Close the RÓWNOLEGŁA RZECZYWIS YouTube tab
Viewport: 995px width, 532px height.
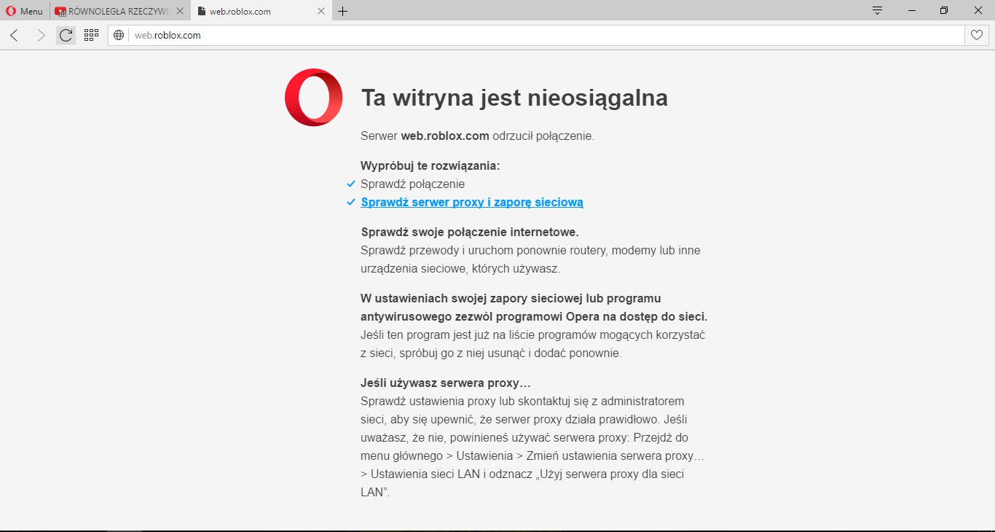pos(181,11)
